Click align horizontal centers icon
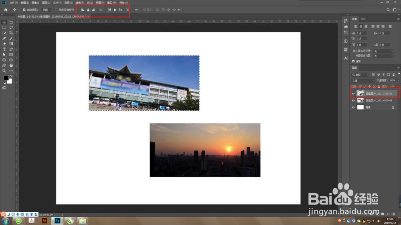The image size is (401, 225). (x=88, y=10)
